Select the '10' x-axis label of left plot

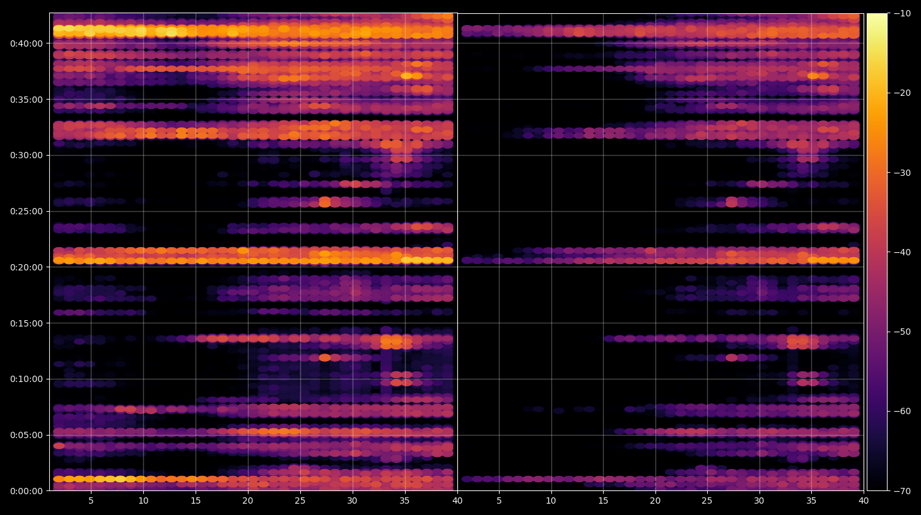[x=143, y=501]
